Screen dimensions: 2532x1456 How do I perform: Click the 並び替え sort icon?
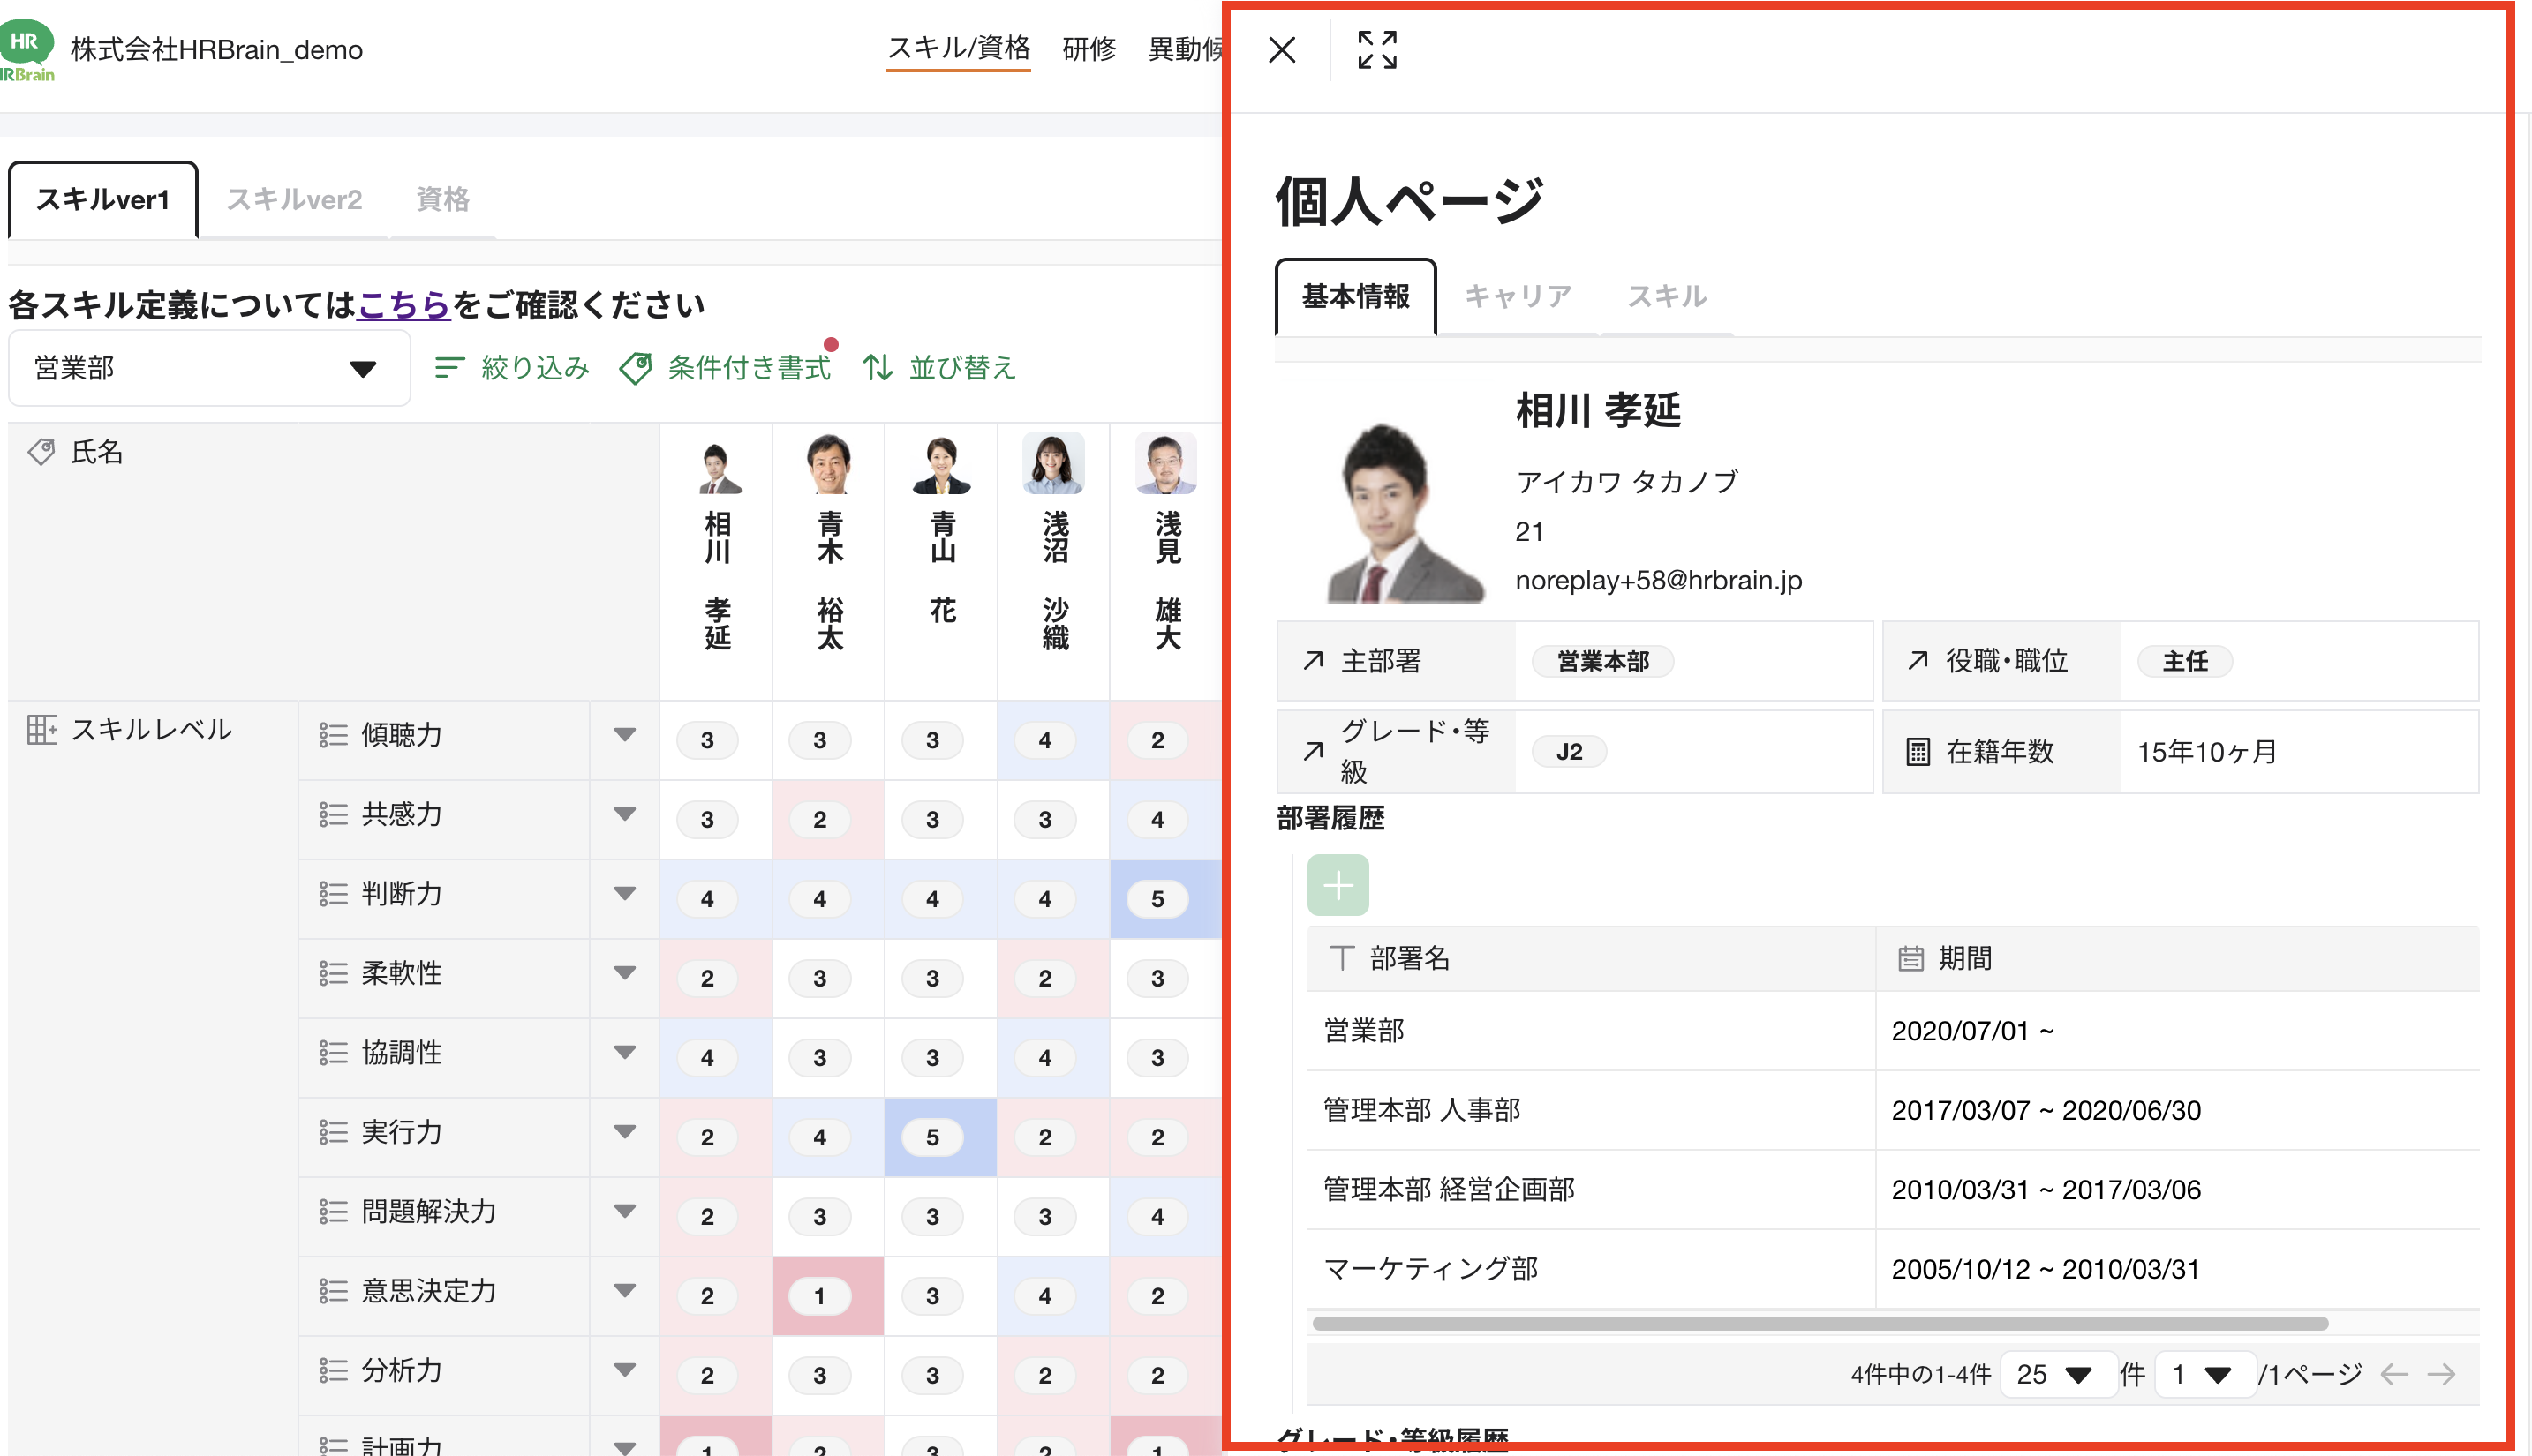pyautogui.click(x=878, y=368)
